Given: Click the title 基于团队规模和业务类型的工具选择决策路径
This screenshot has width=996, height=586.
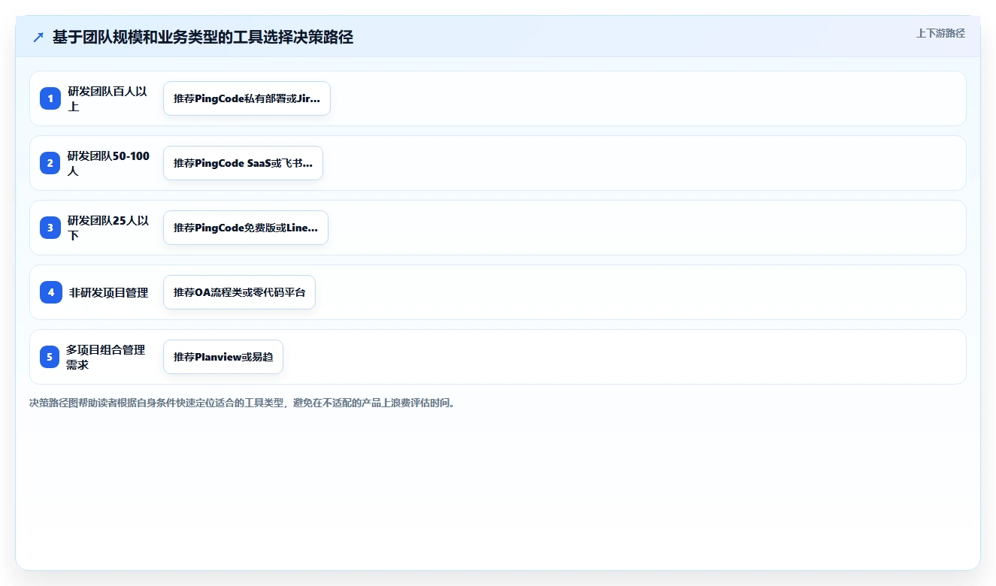Looking at the screenshot, I should coord(203,37).
